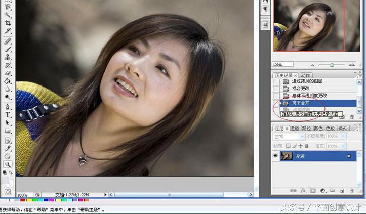Expand the 不透明度 opacity dropdown
The image size is (366, 214).
click(x=342, y=137)
